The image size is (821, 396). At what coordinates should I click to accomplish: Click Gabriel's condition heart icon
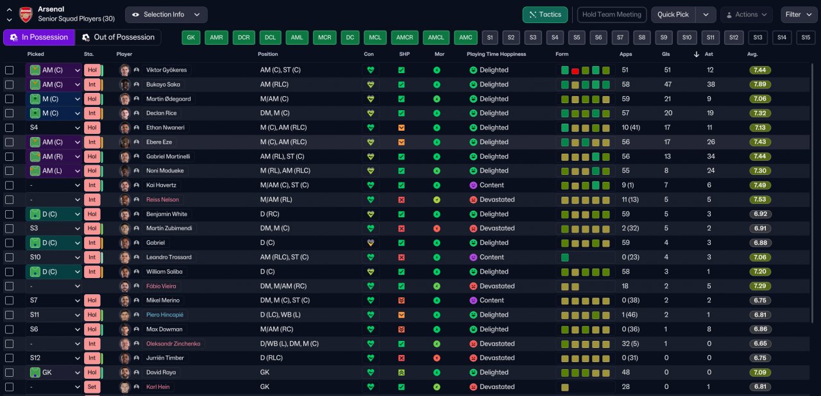(x=370, y=243)
